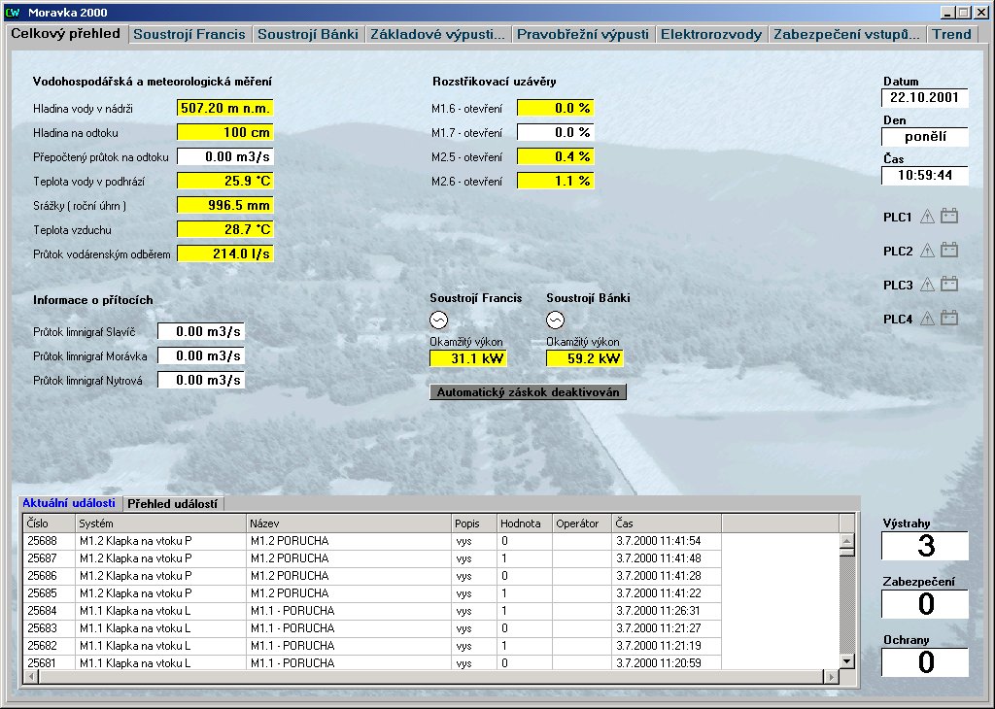
Task: Click the PLC1 warning triangle icon
Action: [x=927, y=217]
